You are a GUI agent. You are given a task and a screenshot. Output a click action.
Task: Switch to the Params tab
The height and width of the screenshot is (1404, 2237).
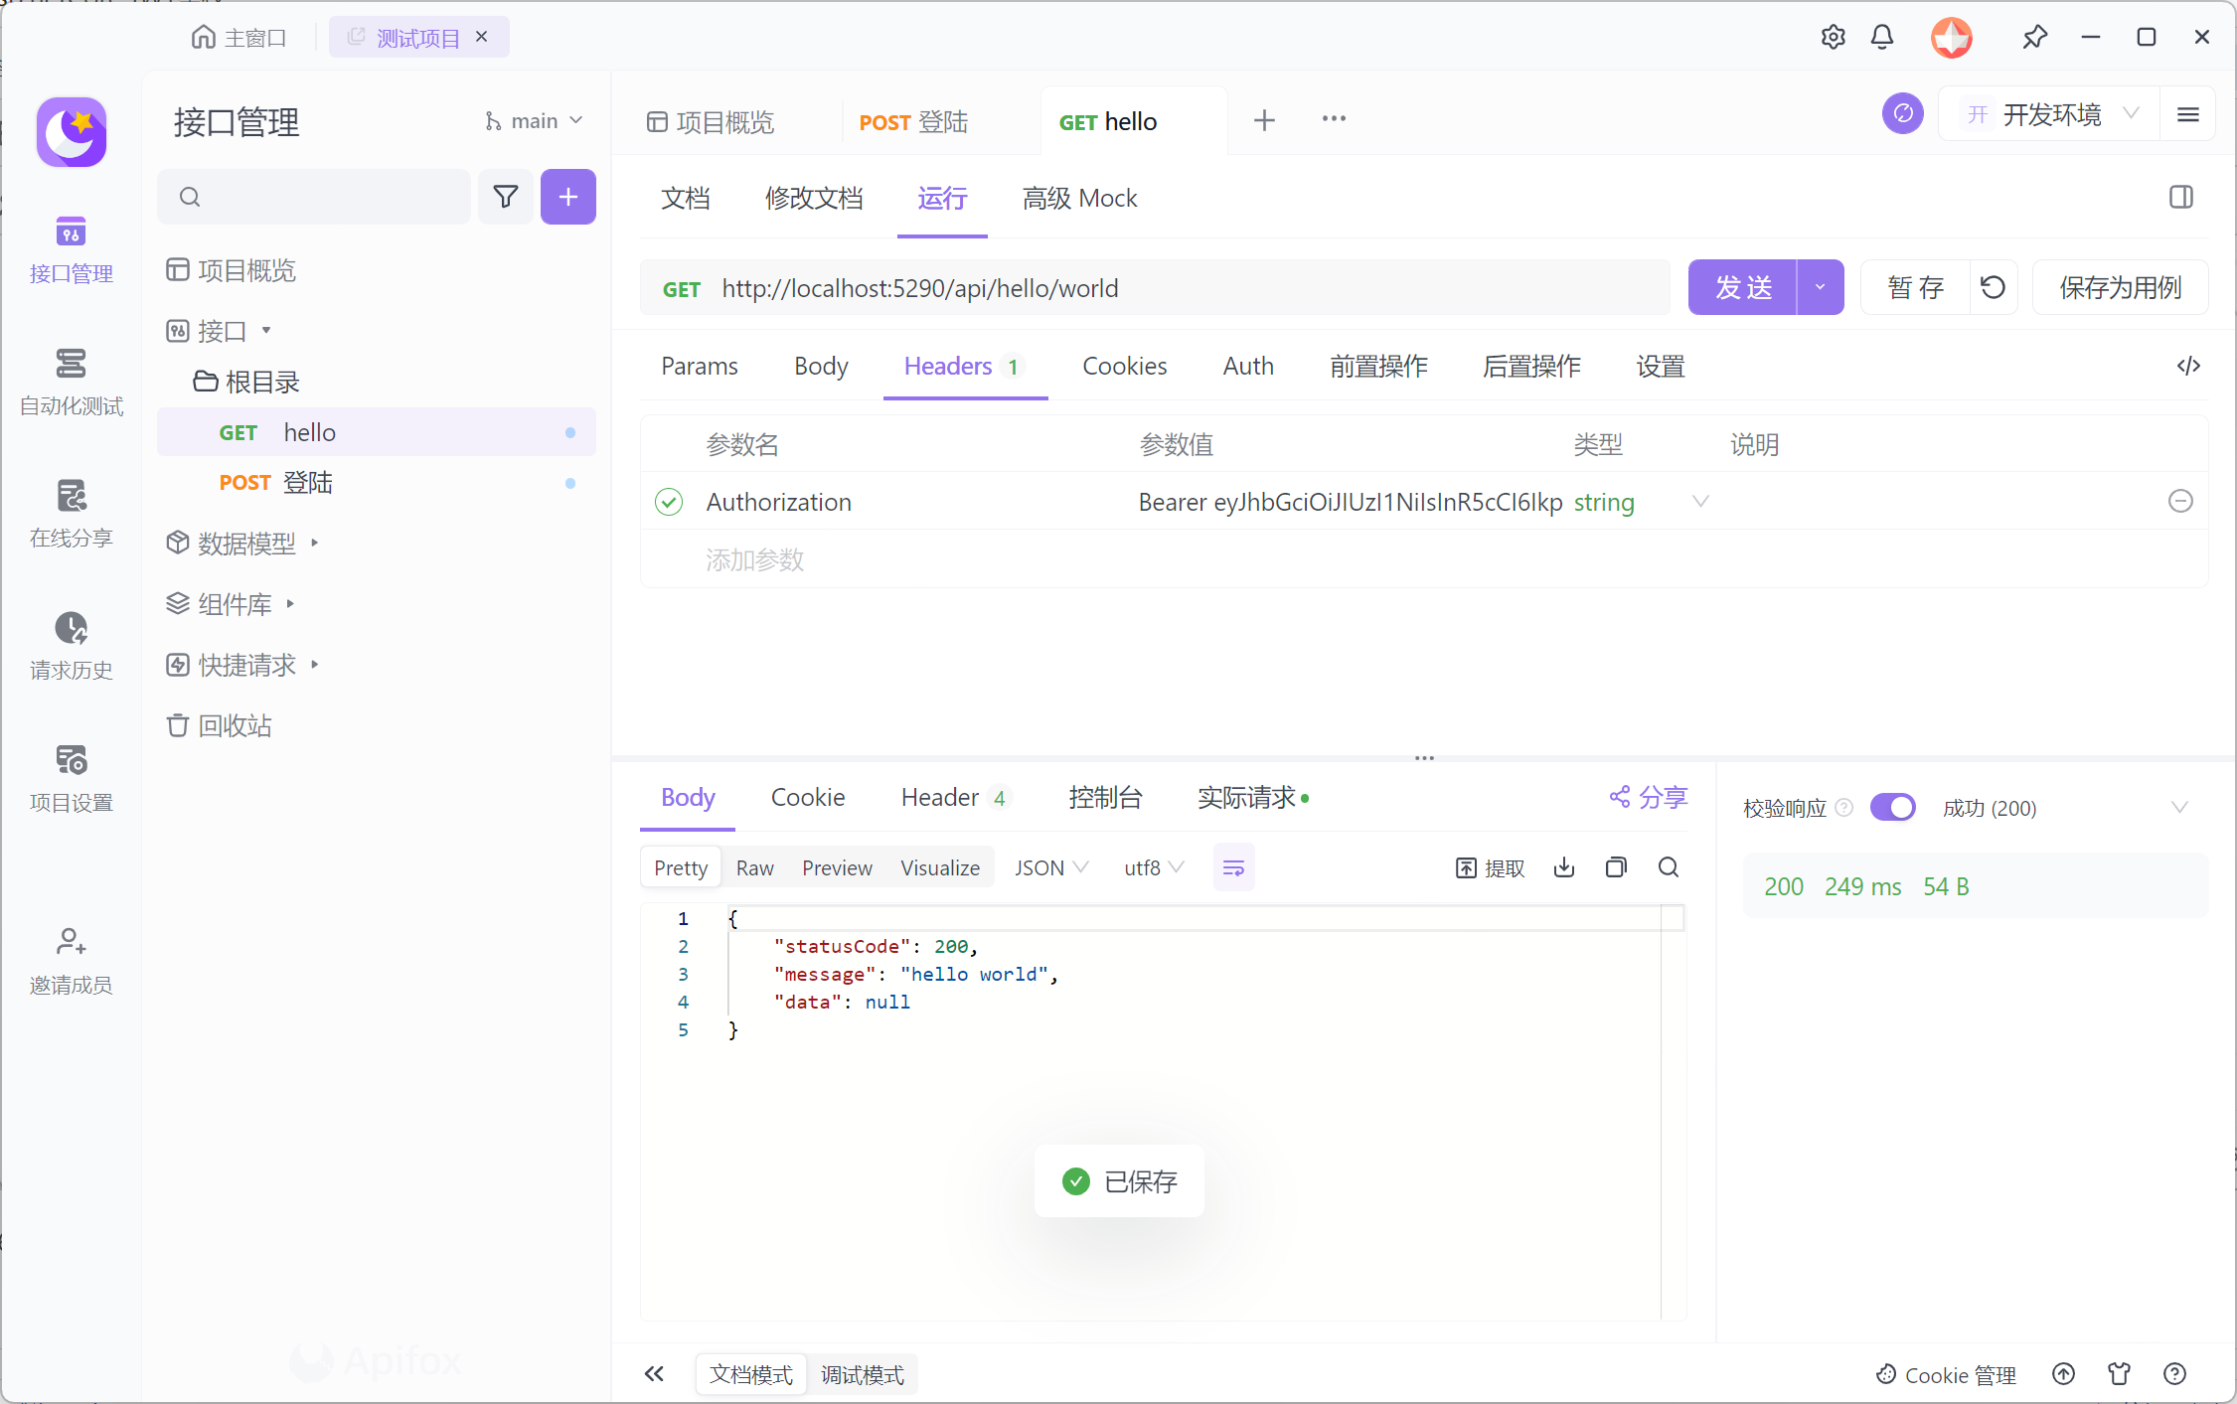coord(699,366)
